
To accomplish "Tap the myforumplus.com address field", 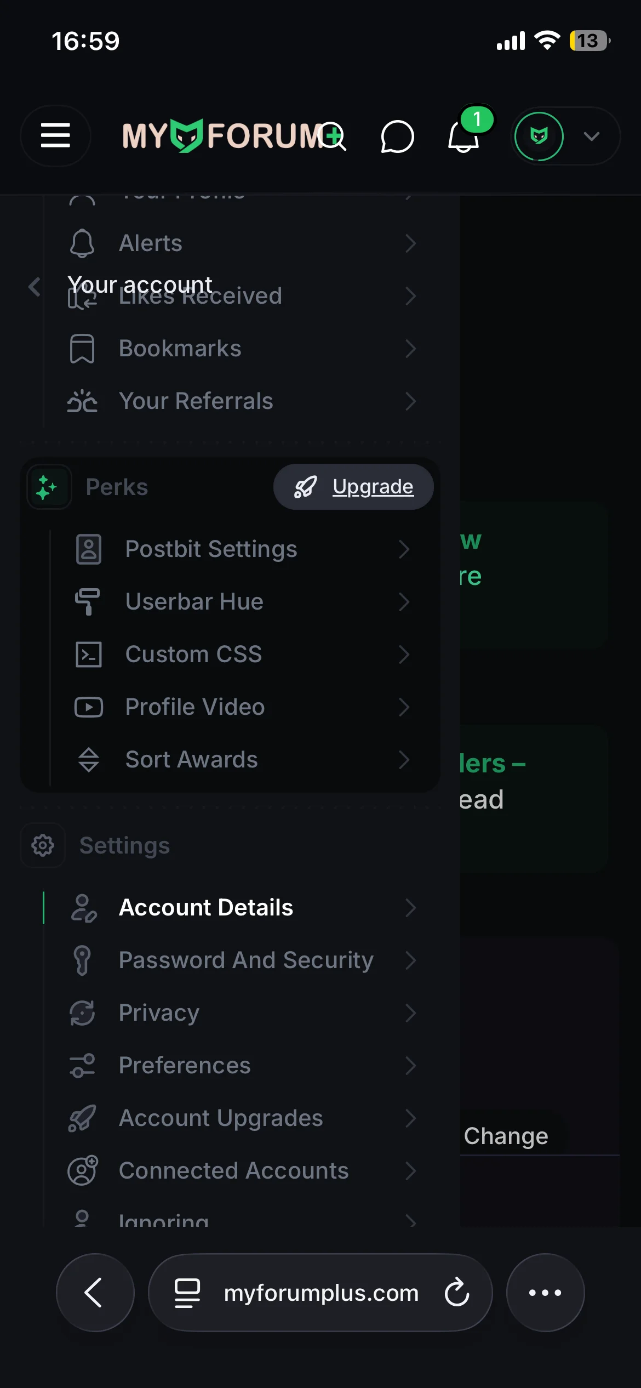I will coord(321,1293).
